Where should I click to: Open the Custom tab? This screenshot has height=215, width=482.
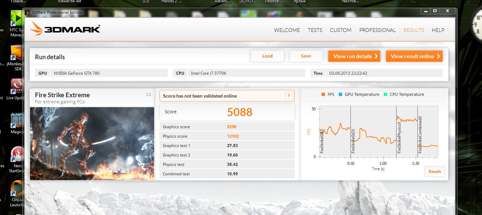point(340,30)
